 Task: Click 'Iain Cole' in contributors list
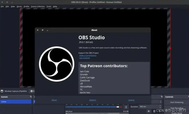84,71
